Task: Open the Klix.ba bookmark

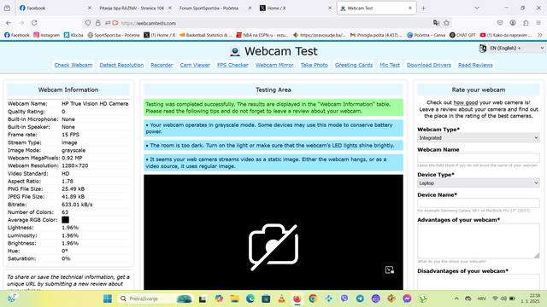Action: 74,35
